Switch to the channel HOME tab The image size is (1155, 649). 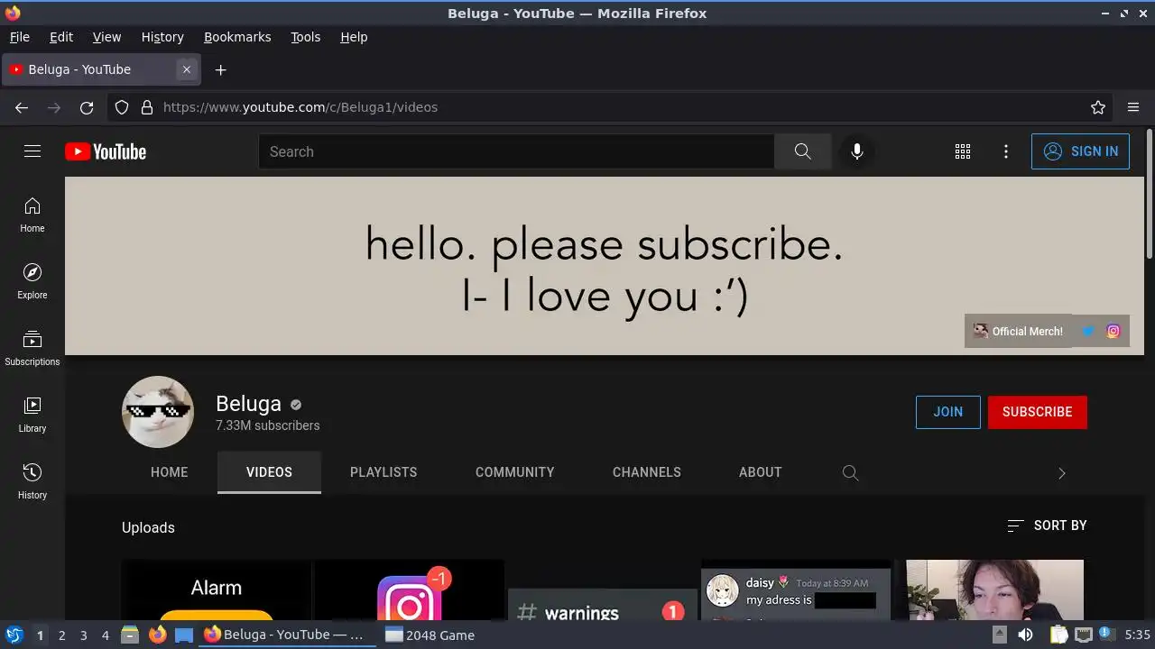[x=170, y=472]
